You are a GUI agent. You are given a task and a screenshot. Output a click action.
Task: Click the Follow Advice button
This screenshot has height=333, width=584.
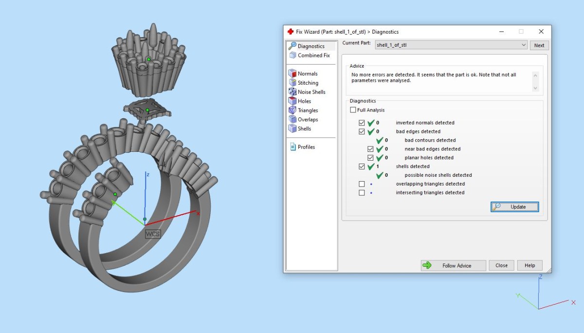click(453, 265)
